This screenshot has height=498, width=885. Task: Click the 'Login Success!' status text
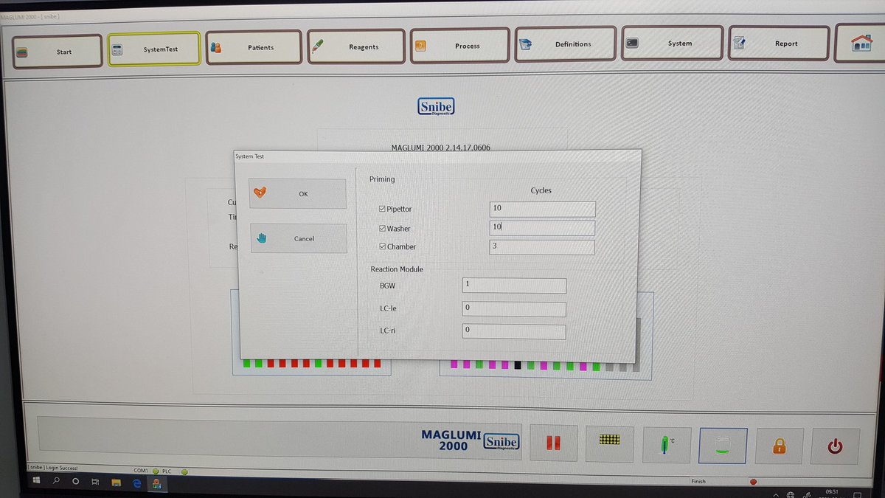(62, 468)
